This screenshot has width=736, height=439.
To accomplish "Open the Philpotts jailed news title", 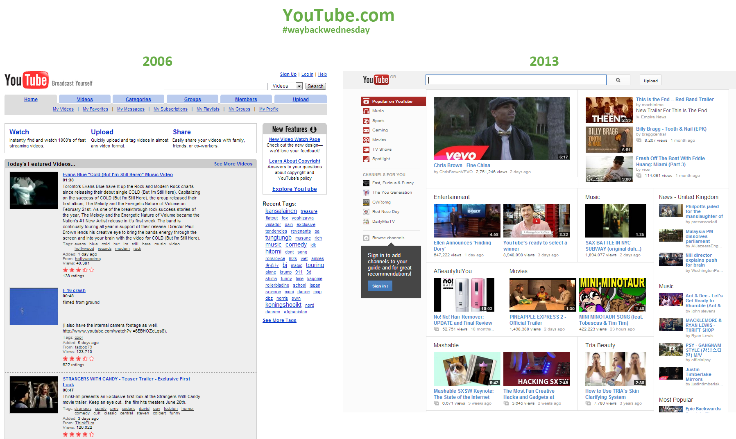I will coord(704,211).
